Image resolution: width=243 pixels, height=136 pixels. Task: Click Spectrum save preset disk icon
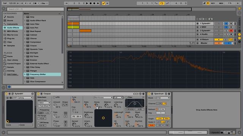[169, 94]
